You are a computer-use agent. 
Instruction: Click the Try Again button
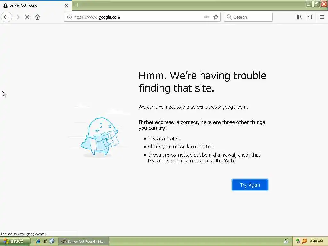click(x=250, y=185)
